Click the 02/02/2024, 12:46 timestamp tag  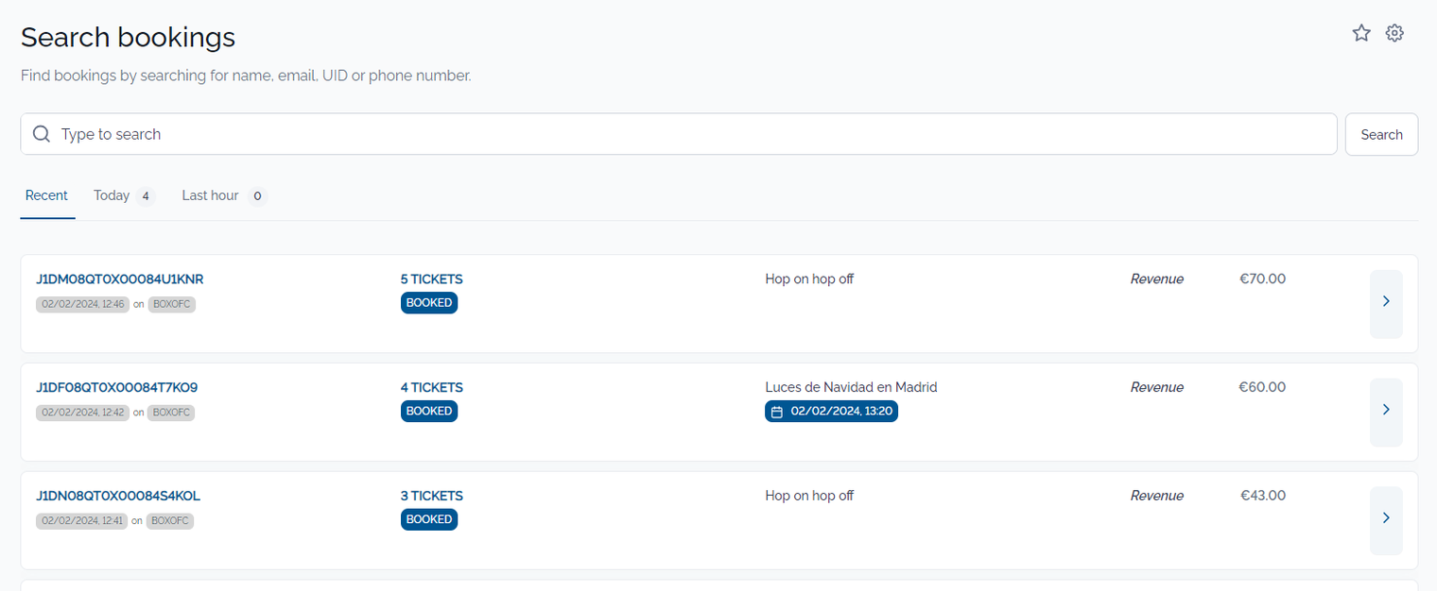83,305
